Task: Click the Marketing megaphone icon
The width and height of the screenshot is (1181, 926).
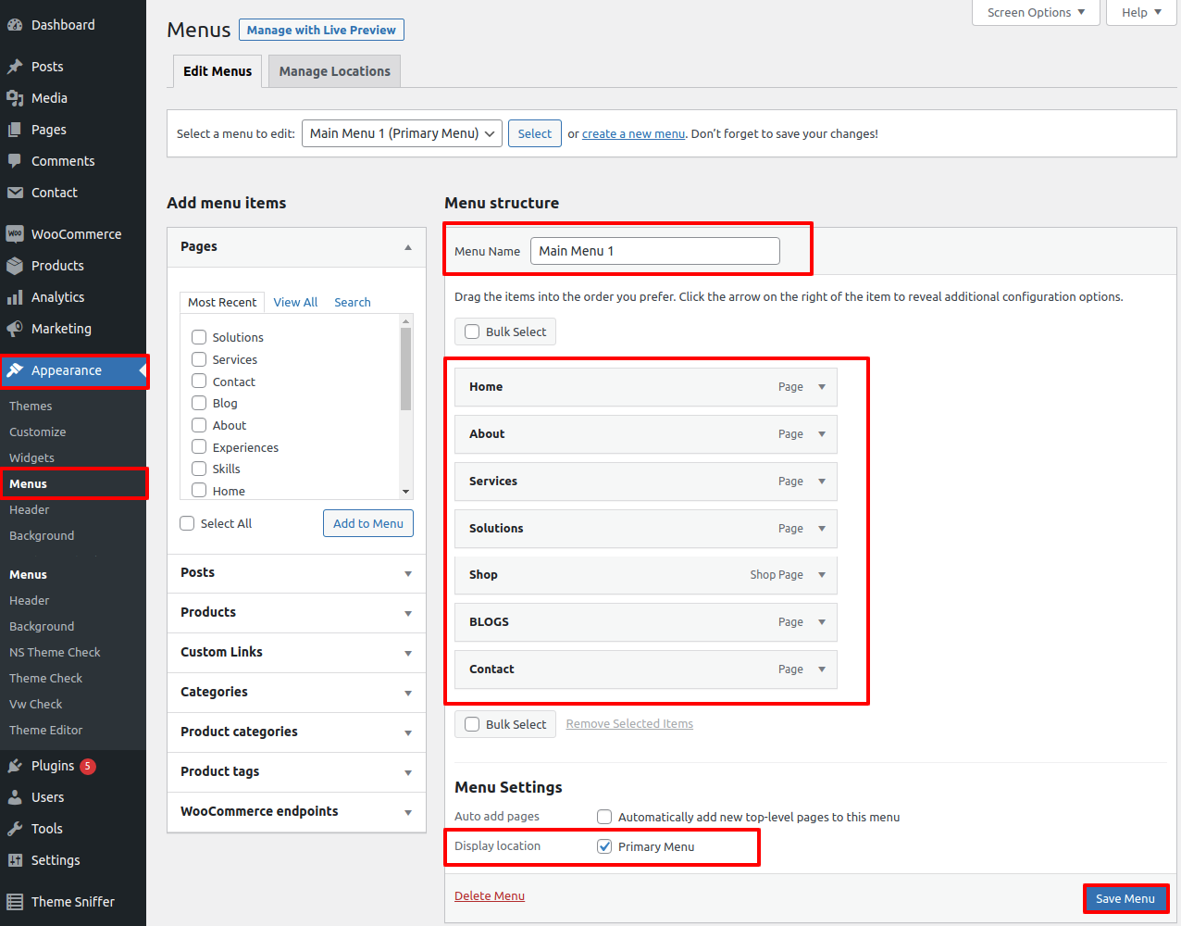Action: point(15,329)
